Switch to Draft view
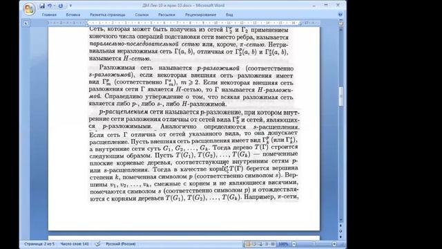Viewport: 442px width, 249px height. (273, 244)
